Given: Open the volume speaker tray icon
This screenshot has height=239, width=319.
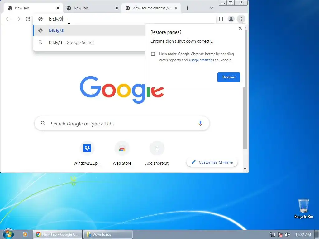Looking at the screenshot, I should pyautogui.click(x=288, y=235).
